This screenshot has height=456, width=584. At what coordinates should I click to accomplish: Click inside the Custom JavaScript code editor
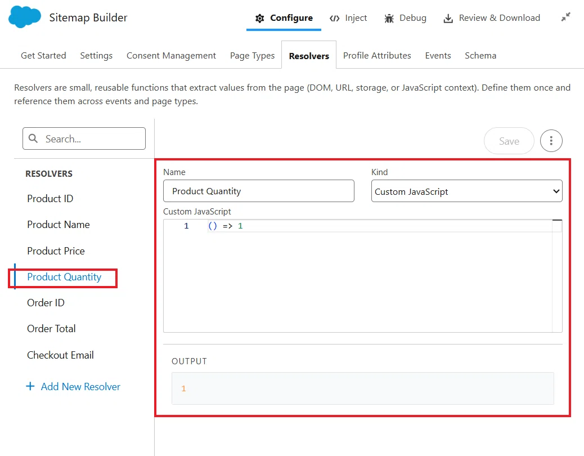coord(363,276)
